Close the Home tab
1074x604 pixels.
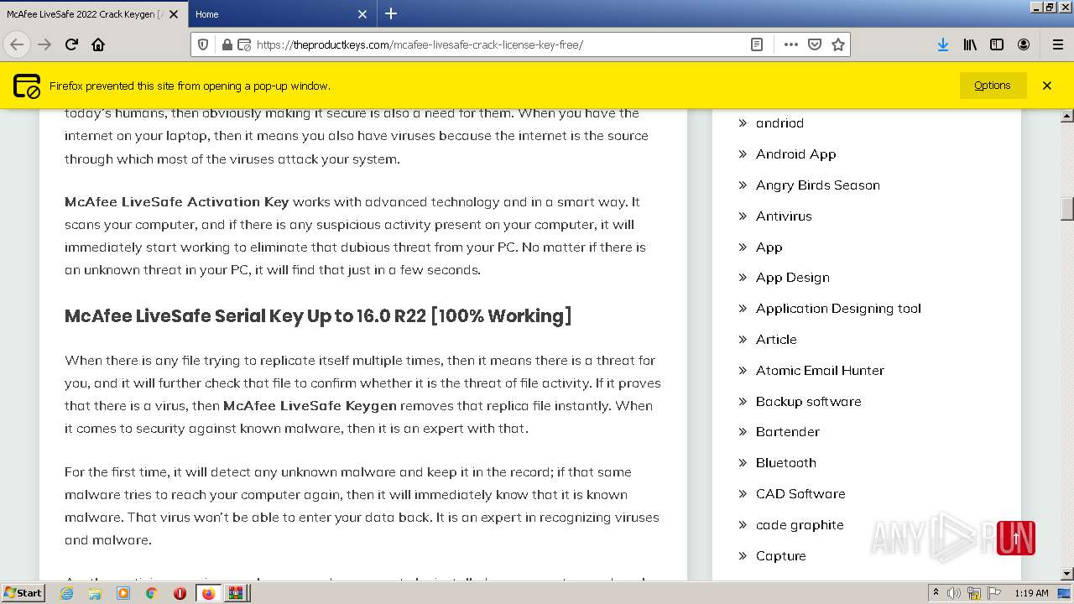pyautogui.click(x=362, y=14)
